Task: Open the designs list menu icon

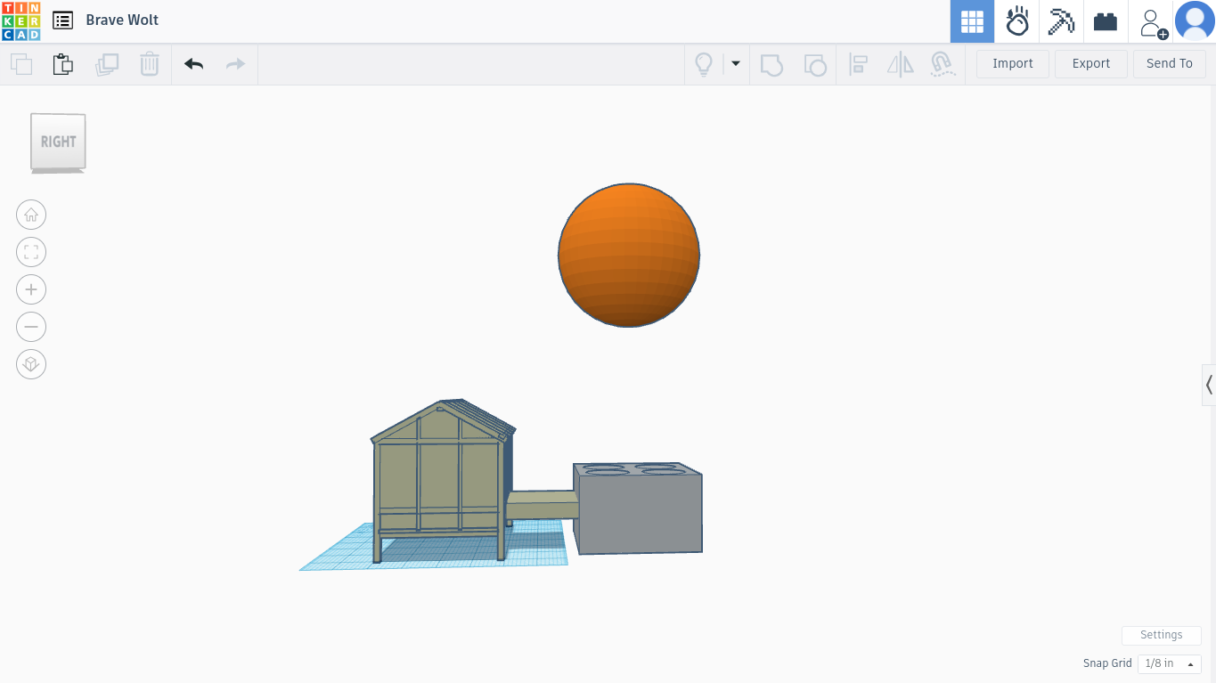Action: (x=62, y=20)
